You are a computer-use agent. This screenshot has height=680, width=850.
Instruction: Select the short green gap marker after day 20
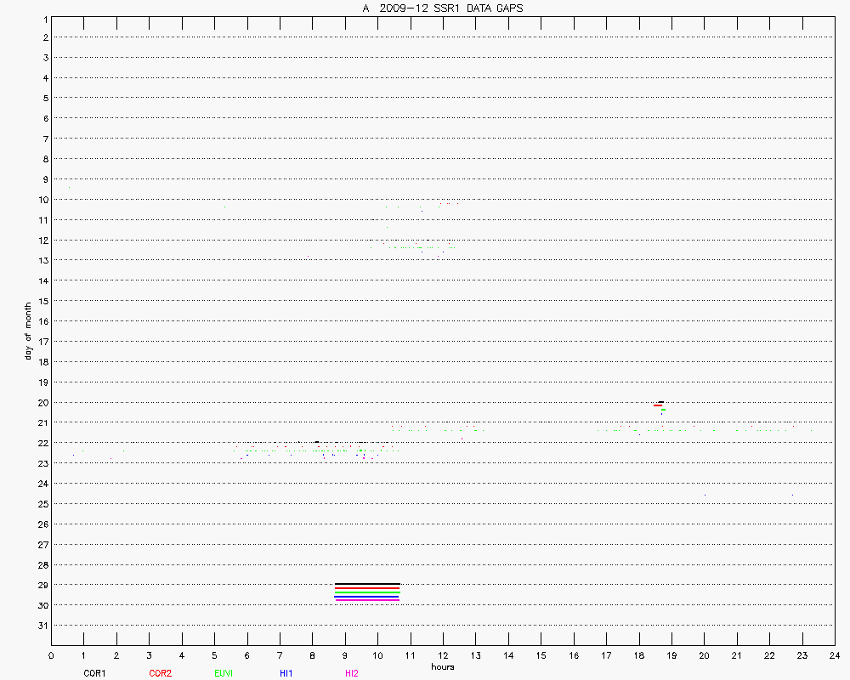pyautogui.click(x=663, y=410)
